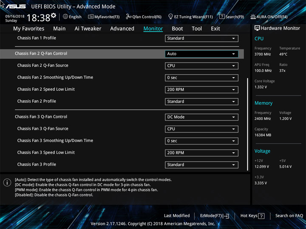
Task: Select Chassis Fan 3 Q-Fan Control label
Action: pos(41,117)
